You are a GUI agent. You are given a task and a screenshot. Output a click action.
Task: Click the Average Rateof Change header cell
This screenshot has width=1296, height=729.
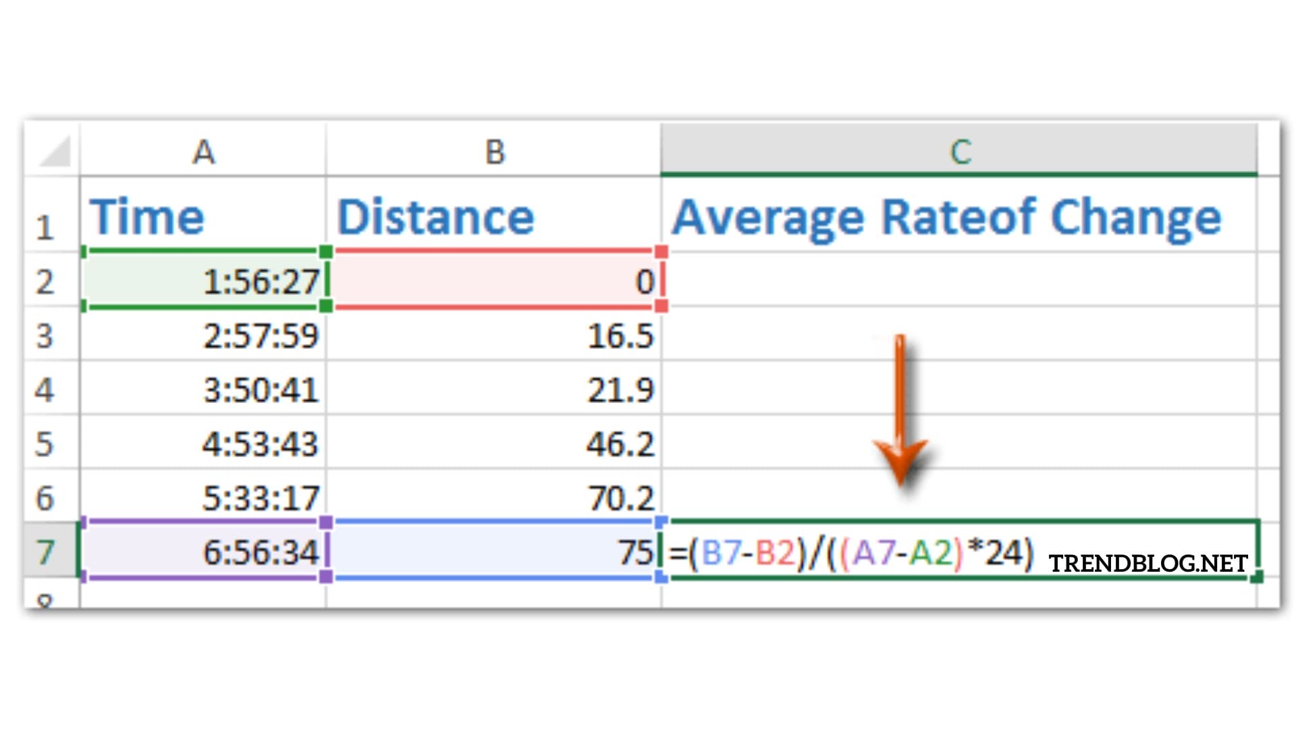click(x=947, y=217)
